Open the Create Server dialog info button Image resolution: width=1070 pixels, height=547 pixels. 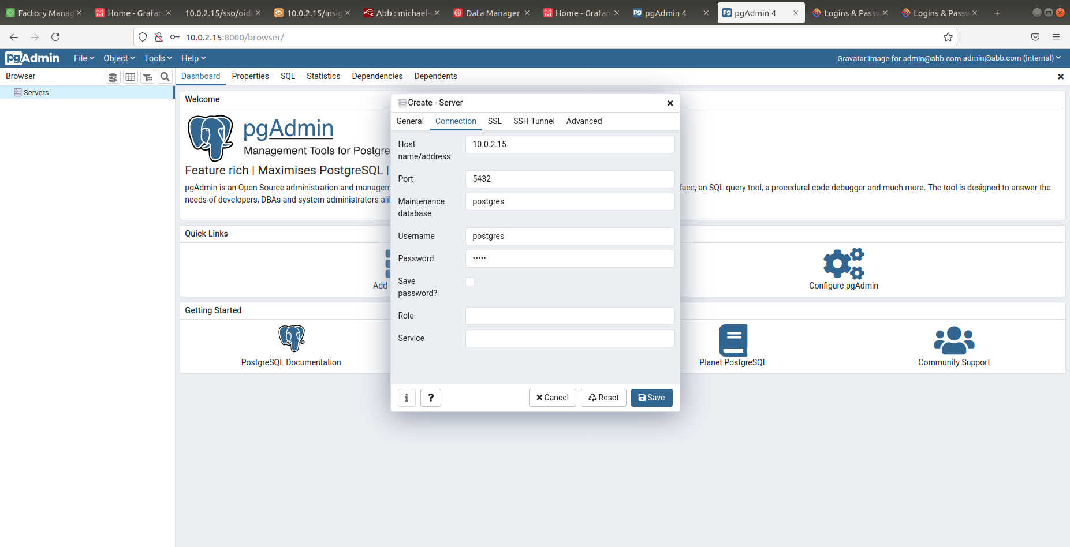coord(407,398)
